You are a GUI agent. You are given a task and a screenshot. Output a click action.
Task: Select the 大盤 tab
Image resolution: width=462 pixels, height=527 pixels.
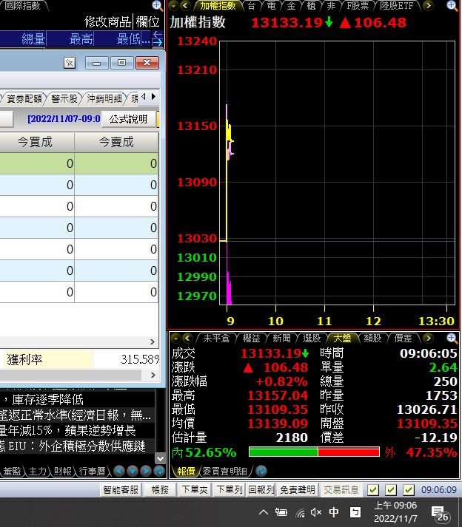click(342, 338)
